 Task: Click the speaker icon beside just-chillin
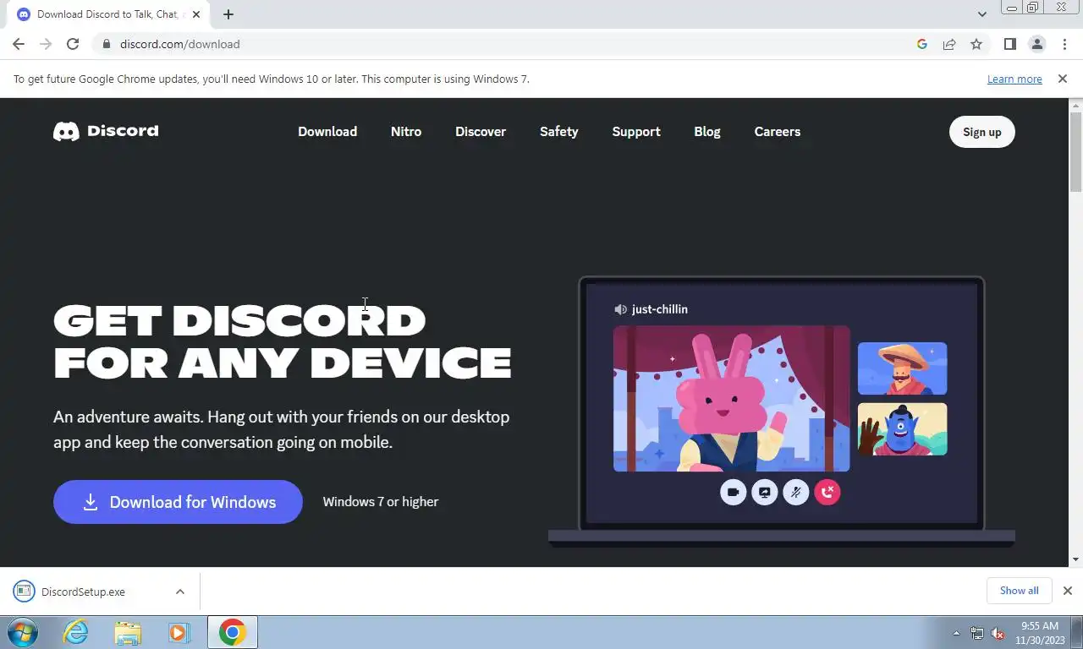pos(620,309)
